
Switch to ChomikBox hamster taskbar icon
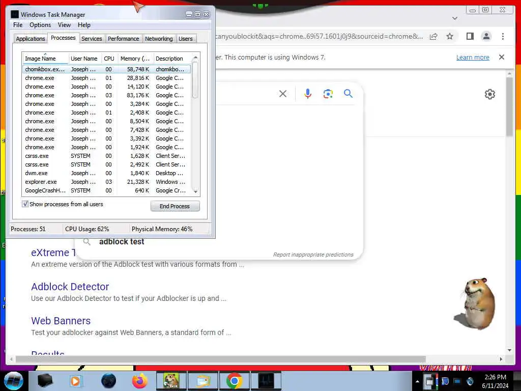tap(171, 381)
